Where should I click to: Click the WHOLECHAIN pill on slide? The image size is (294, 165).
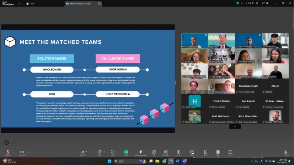(52, 70)
